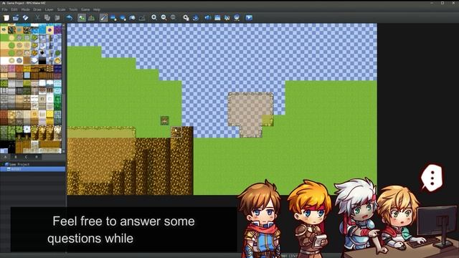This screenshot has height=258, width=459.
Task: Start Playtest with the play icon
Action: coord(249,18)
